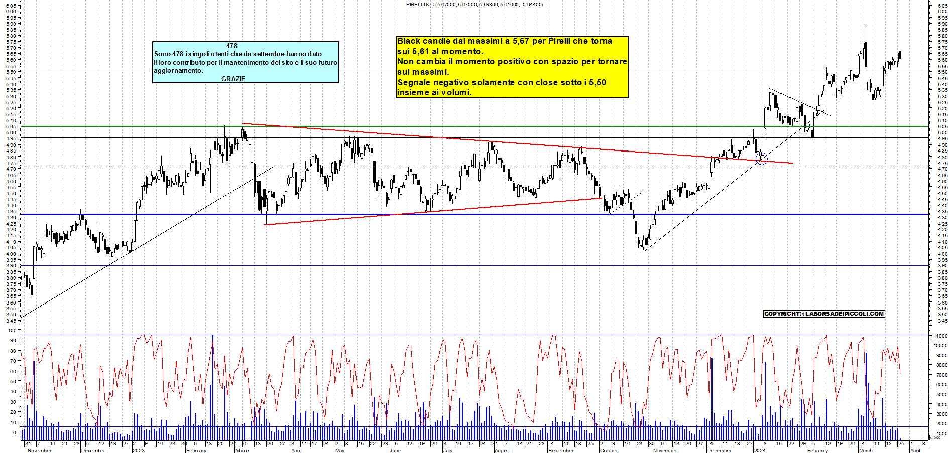This screenshot has width=949, height=453.
Task: Click the 'June' month label
Action: tap(395, 450)
